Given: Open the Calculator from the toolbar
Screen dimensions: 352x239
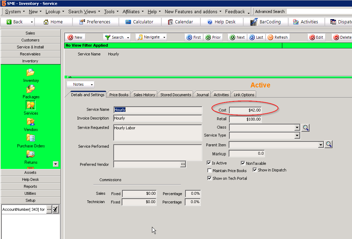Looking at the screenshot, I should (x=139, y=22).
